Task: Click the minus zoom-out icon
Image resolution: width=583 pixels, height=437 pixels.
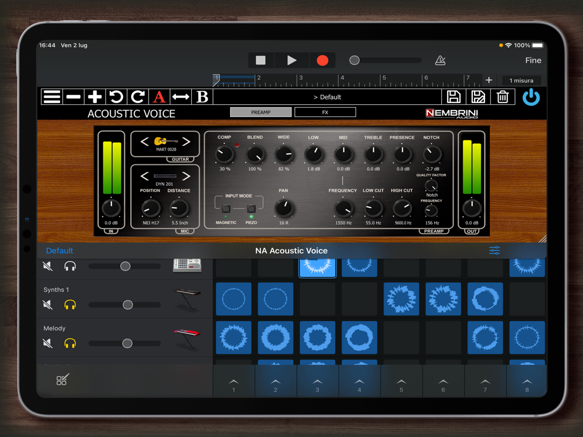Action: point(73,97)
